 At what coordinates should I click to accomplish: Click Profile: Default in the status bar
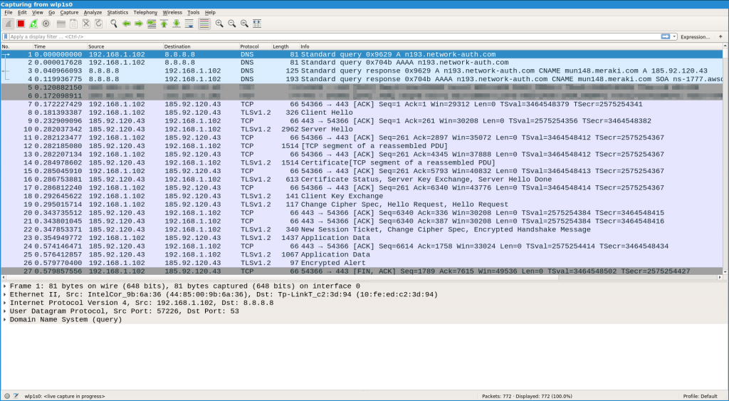pyautogui.click(x=701, y=396)
